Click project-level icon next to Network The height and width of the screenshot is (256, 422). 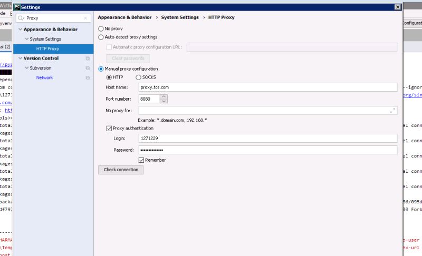pyautogui.click(x=88, y=77)
